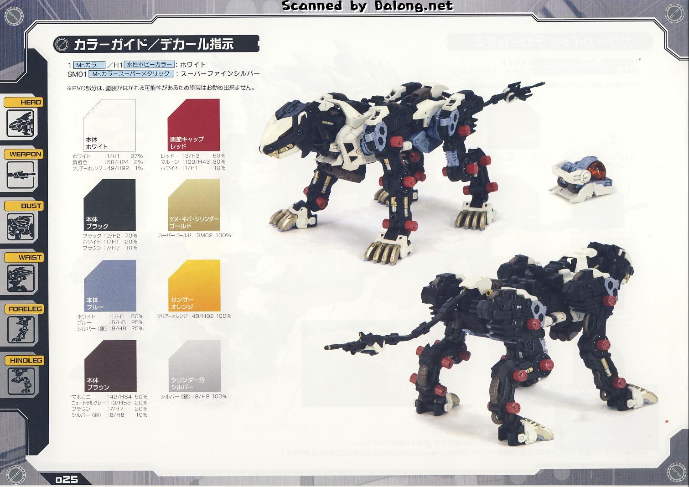This screenshot has height=487, width=689.
Task: Open the WAIST section tab
Action: point(24,257)
